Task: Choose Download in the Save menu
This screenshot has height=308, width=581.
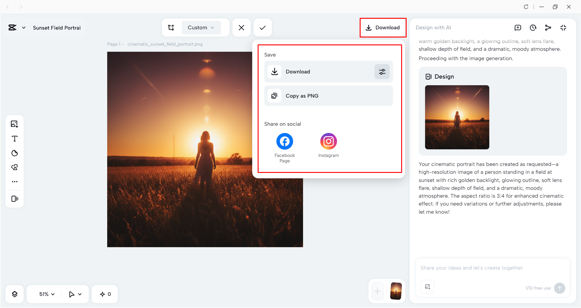Action: click(319, 72)
